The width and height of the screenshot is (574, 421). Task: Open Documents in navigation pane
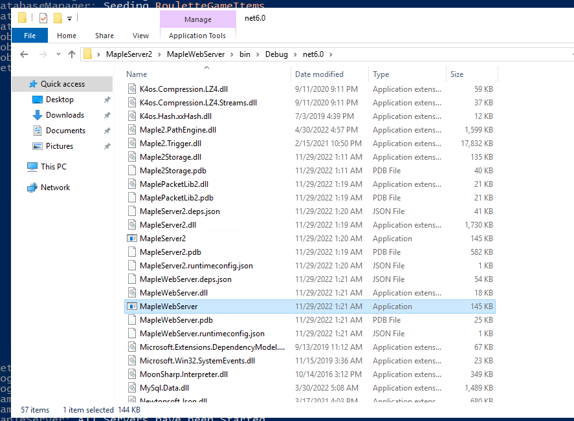tap(65, 131)
